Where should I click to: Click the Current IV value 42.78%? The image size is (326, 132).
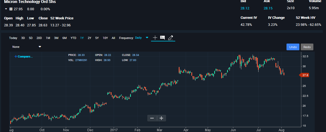246,25
